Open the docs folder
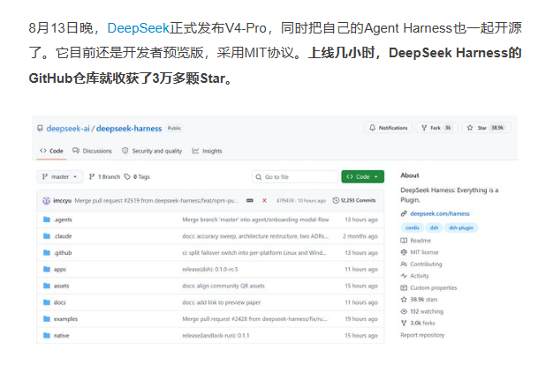Screen dimensions: 538x379 pyautogui.click(x=60, y=302)
